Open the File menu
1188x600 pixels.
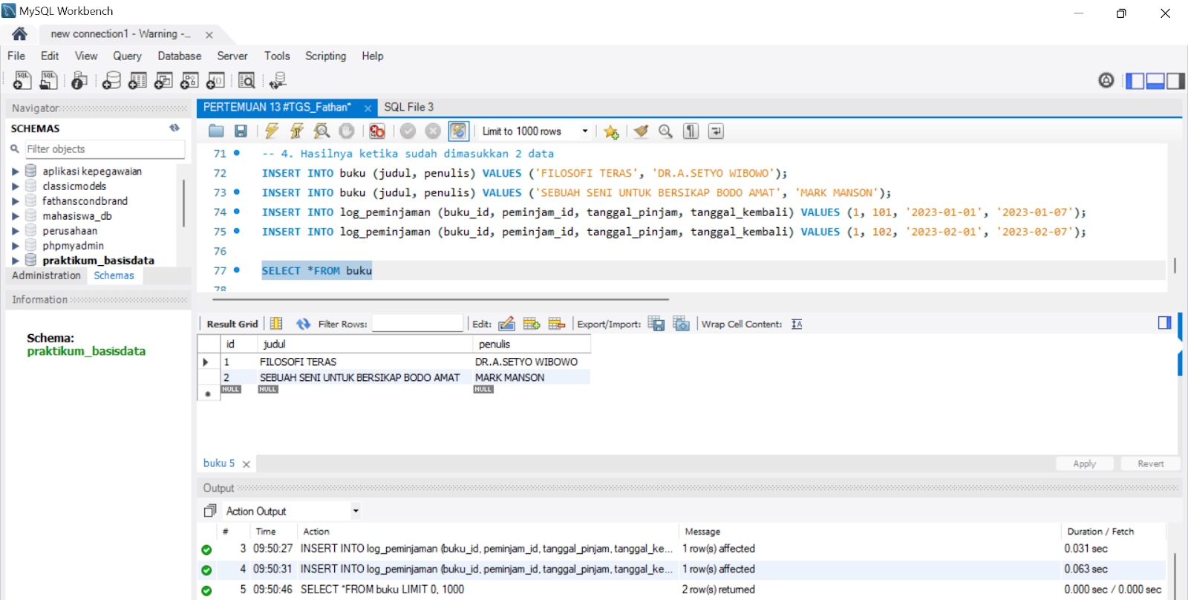click(16, 56)
